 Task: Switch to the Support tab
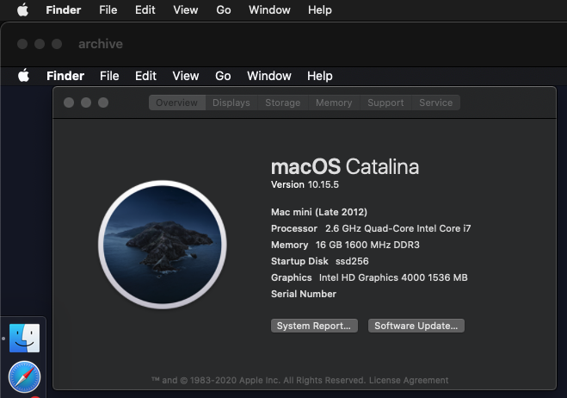tap(385, 103)
